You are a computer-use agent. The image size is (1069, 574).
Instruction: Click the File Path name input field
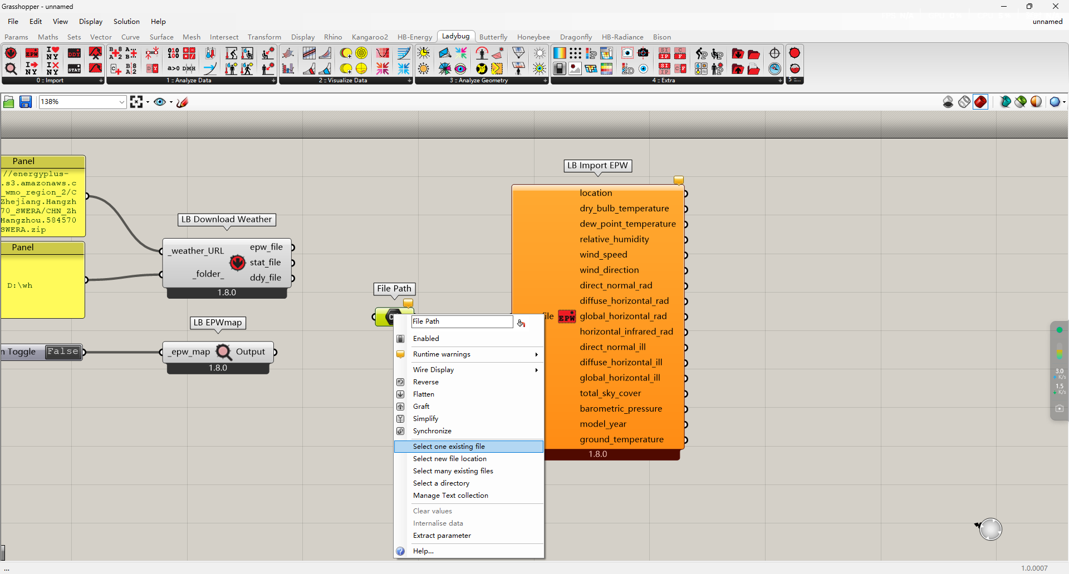[x=462, y=321]
